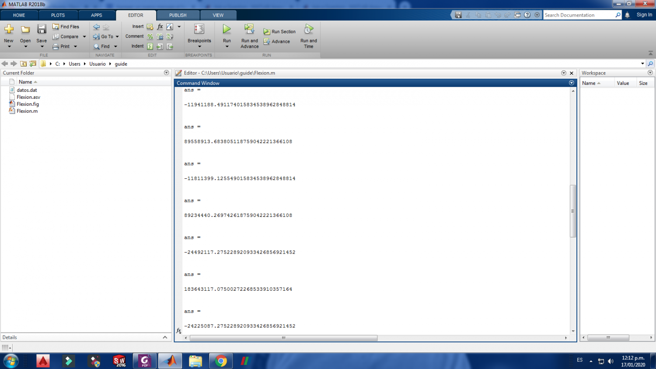Click the Uncomment icon
656x369 pixels.
(x=160, y=37)
